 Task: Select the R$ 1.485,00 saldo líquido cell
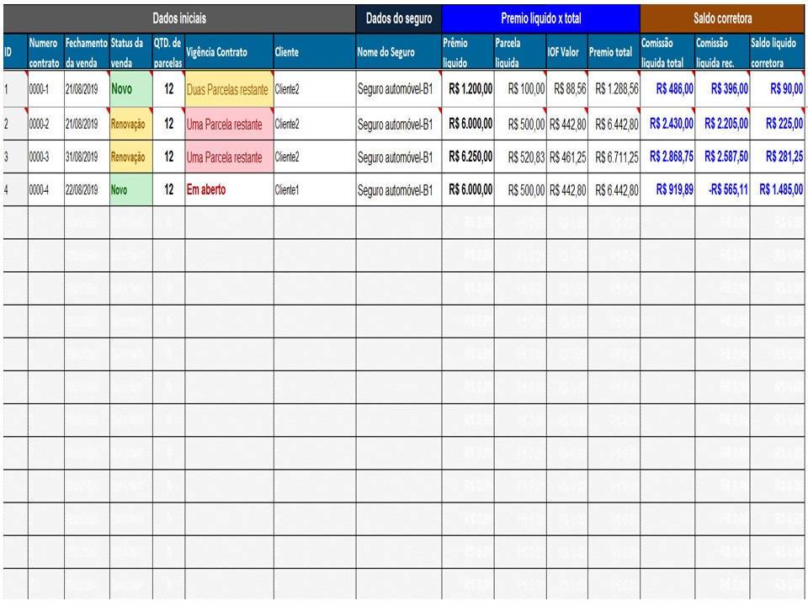point(778,190)
